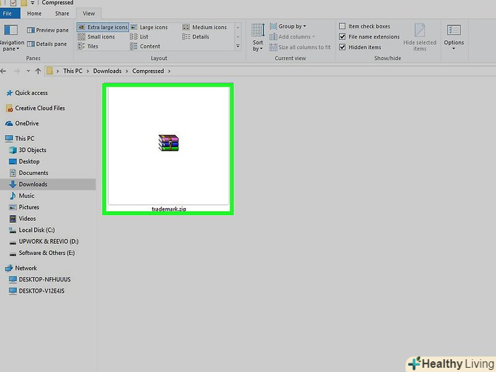Toggle the Details pane
The height and width of the screenshot is (372, 496).
coord(47,44)
